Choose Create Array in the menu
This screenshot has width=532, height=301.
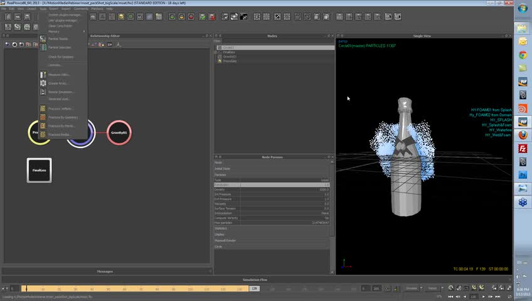pos(58,83)
